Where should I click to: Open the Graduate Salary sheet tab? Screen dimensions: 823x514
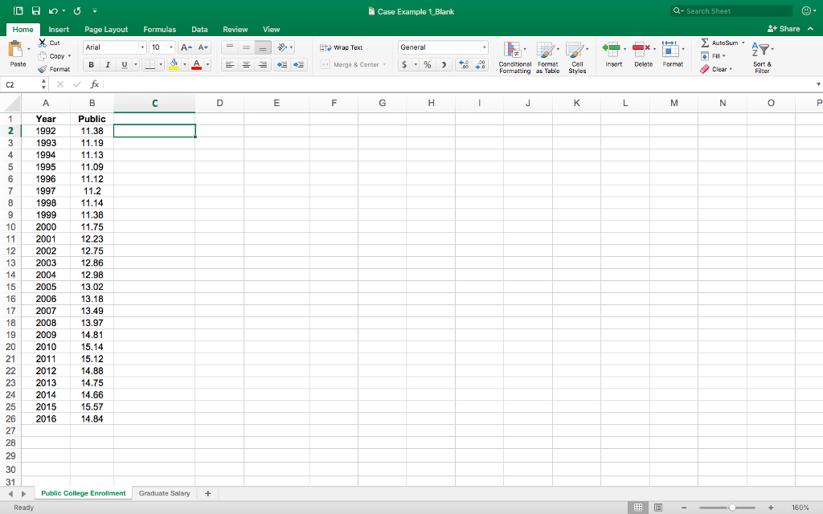(x=164, y=492)
